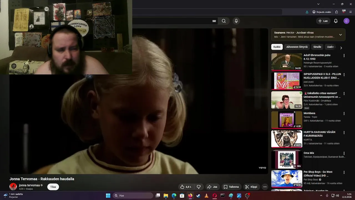Open HURTTA KASVANU VÄHÄN video thumbnail
Screen dimensions: 355x200
point(286,139)
